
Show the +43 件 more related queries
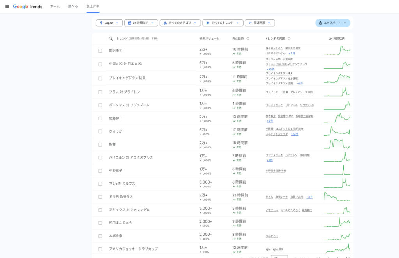click(x=270, y=69)
